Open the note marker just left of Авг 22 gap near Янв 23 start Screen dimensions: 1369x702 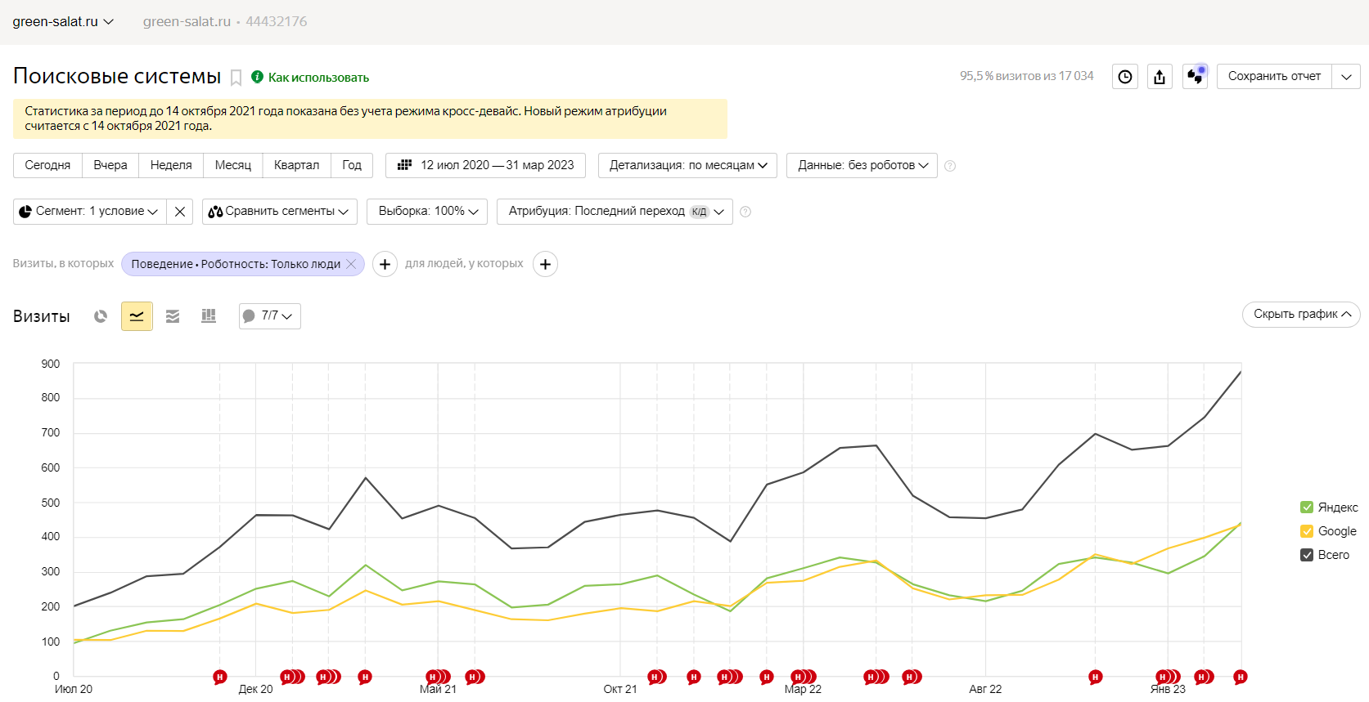[1095, 677]
